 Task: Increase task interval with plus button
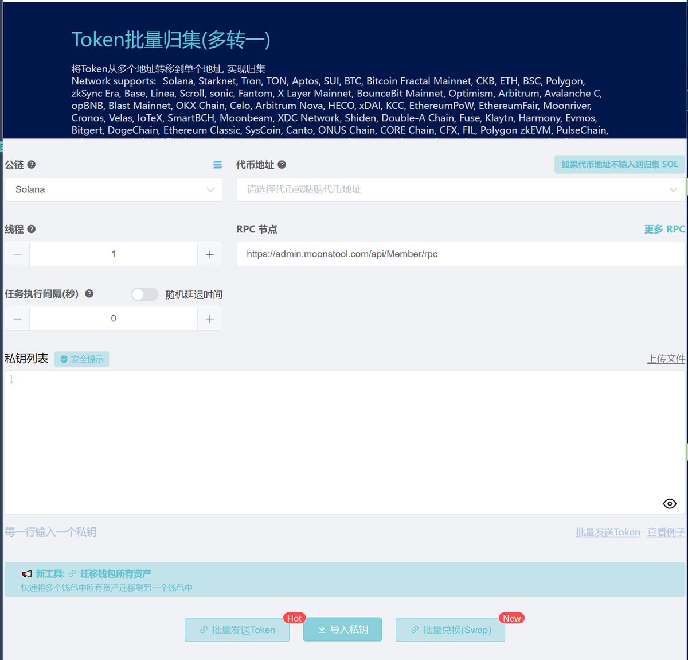(210, 319)
